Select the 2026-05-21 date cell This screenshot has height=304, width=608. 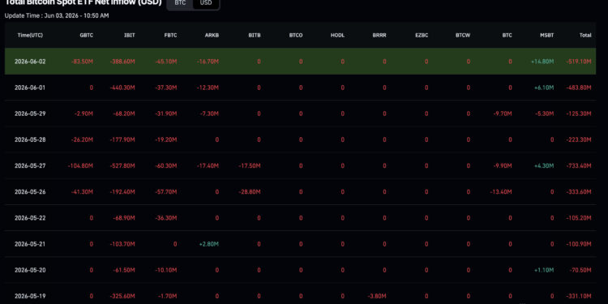[30, 244]
